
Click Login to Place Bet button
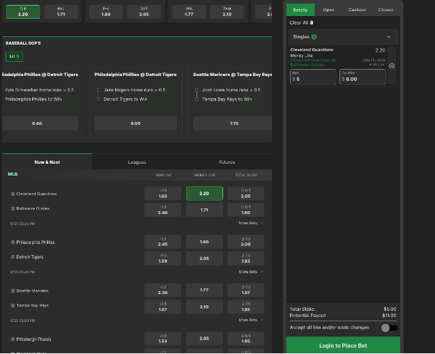coord(343,346)
